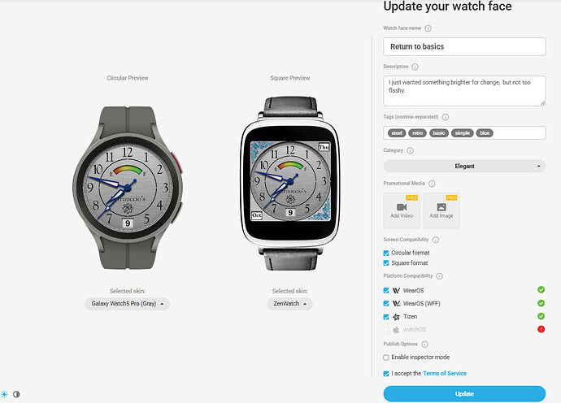This screenshot has width=561, height=403.
Task: Select the retro tag chip
Action: [x=418, y=133]
